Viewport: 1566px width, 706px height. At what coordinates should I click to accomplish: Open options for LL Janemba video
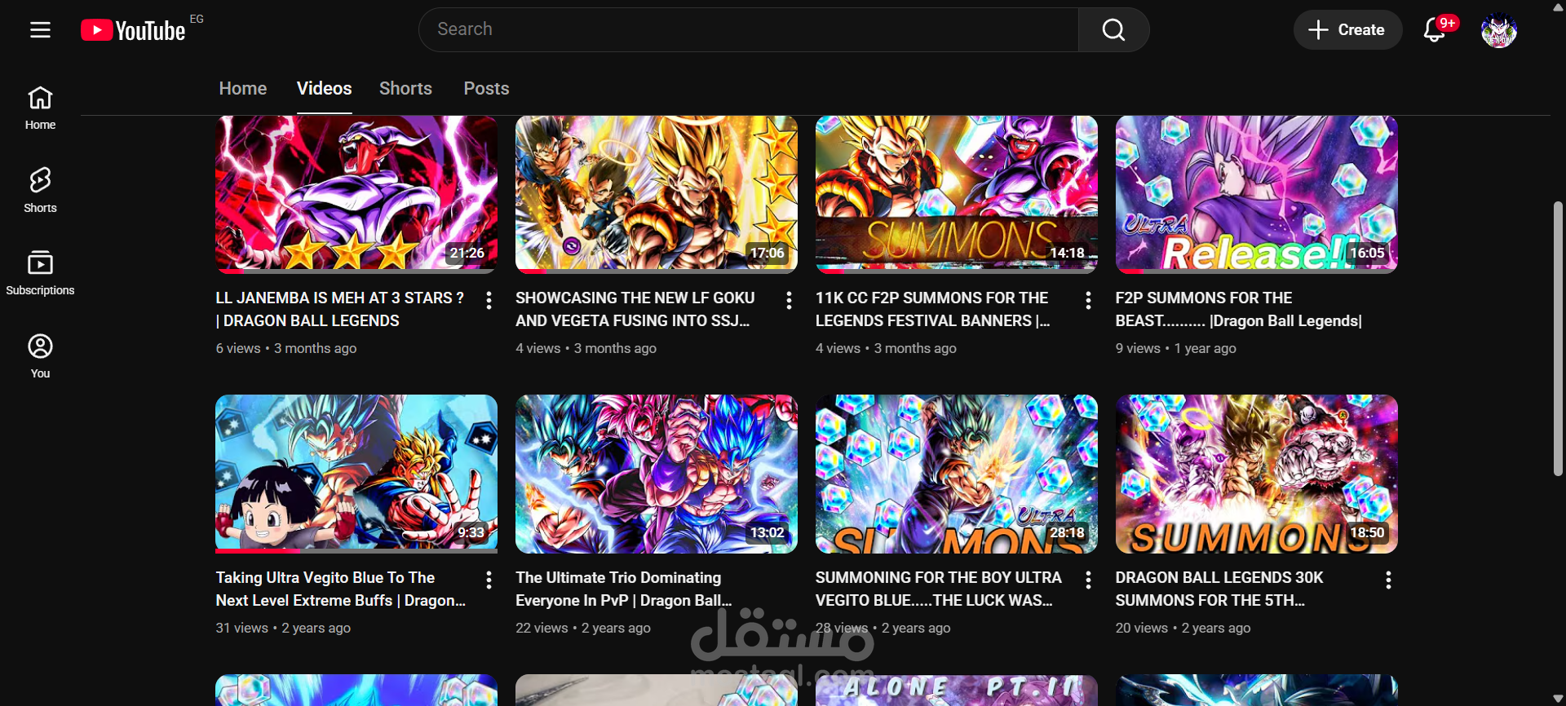[489, 300]
